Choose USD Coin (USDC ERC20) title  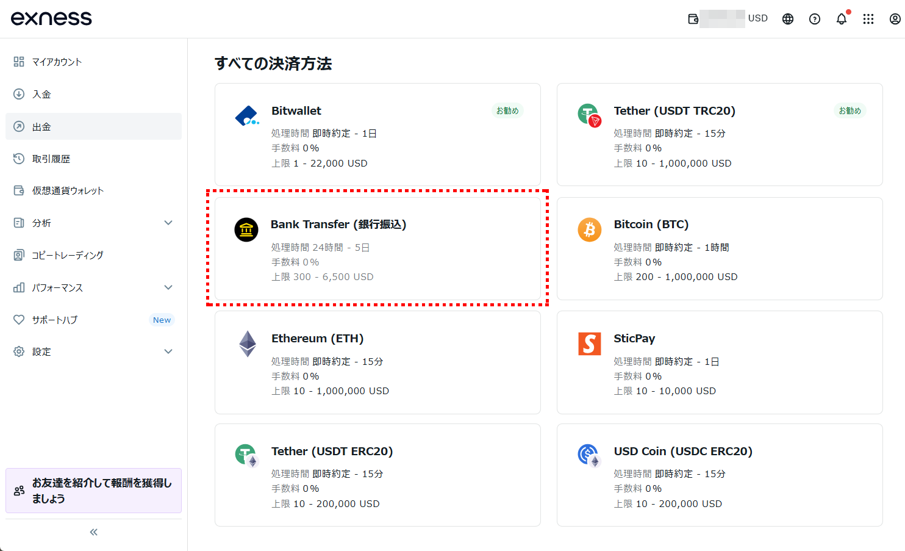[683, 451]
